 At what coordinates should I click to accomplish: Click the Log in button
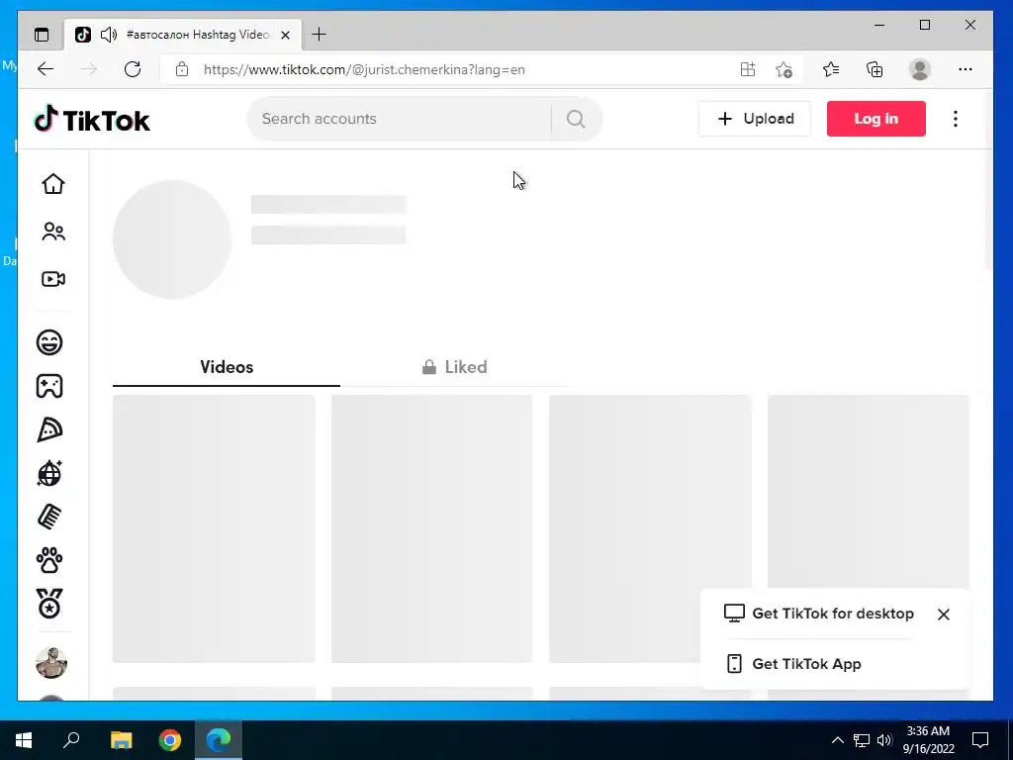click(x=876, y=119)
